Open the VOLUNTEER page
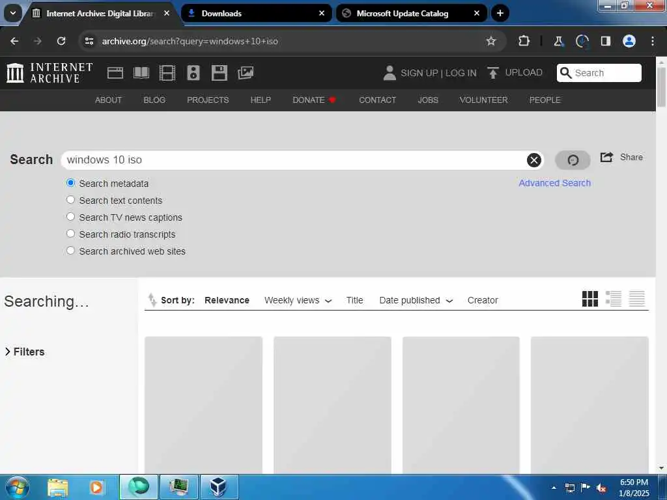Image resolution: width=667 pixels, height=500 pixels. coord(483,100)
